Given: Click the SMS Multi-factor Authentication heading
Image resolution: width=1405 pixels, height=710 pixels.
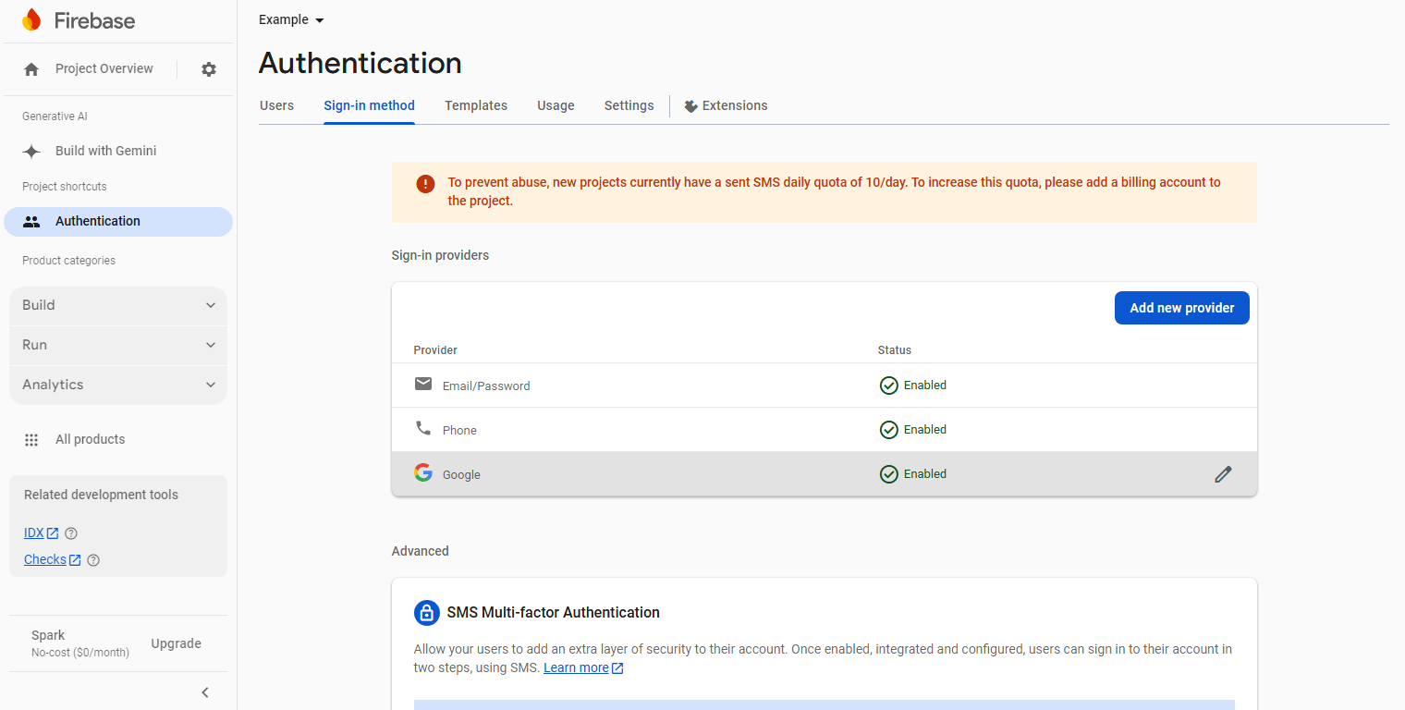Looking at the screenshot, I should click(553, 613).
